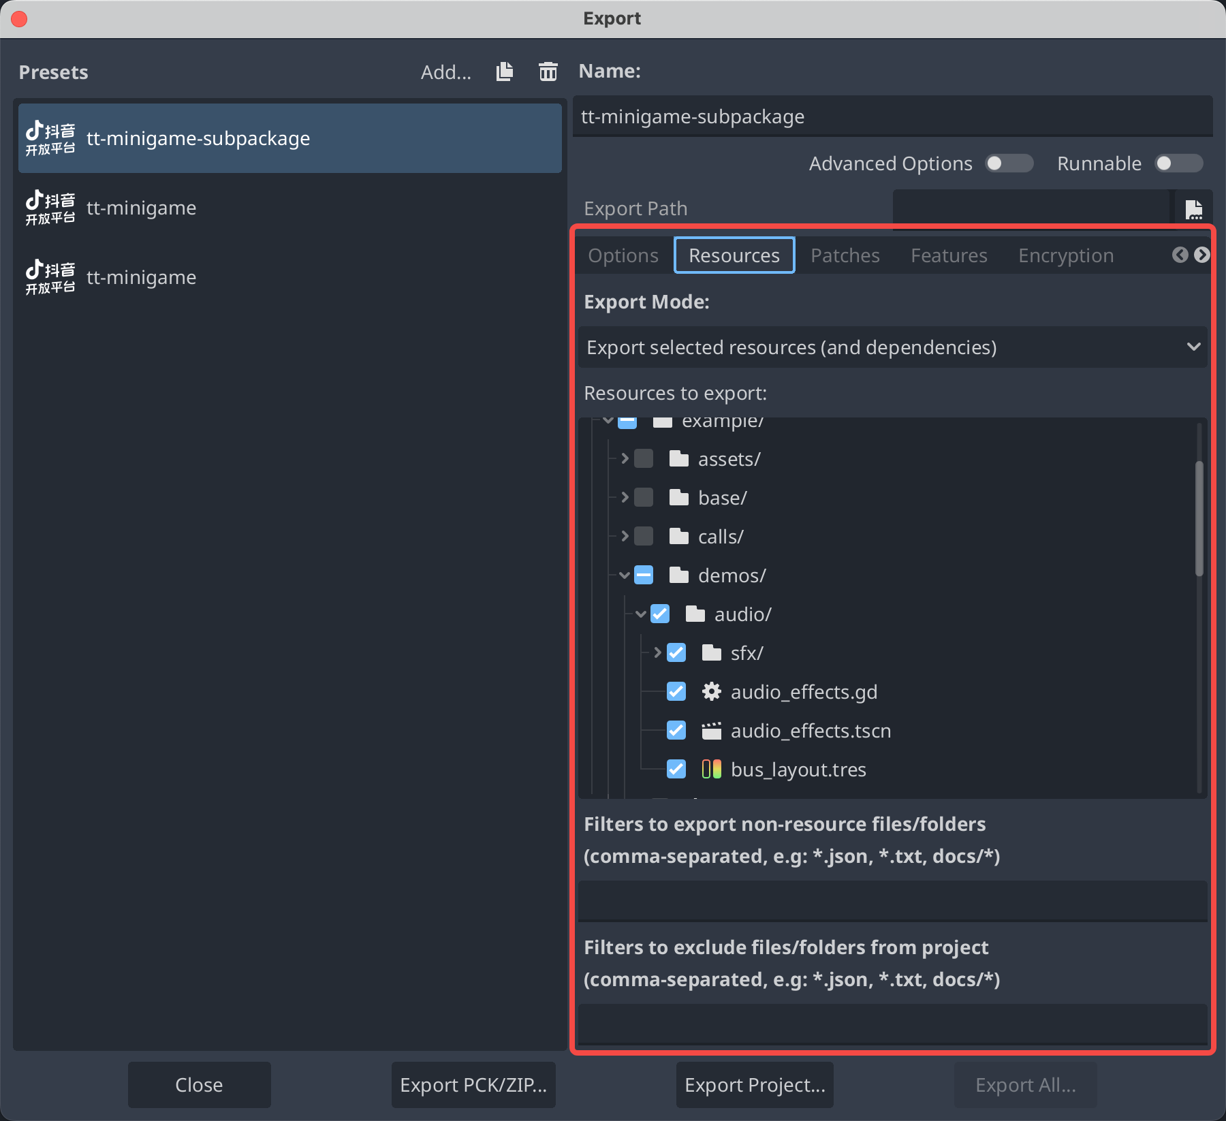Click the gear icon of audio_effects.gd

(711, 692)
